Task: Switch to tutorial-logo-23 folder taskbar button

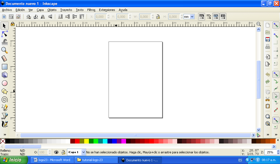Action: (x=96, y=160)
